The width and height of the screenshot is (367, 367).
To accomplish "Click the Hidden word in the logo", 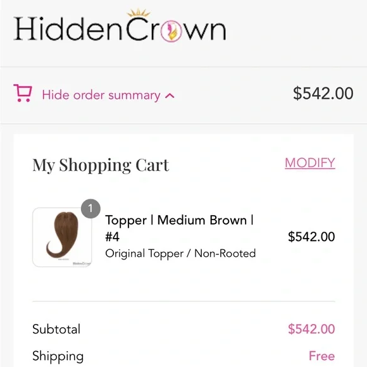I will click(x=68, y=29).
